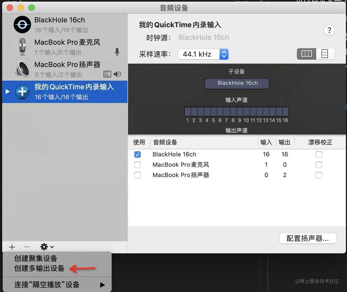Click the MacBook Pro扬声器 table row name
The image size is (347, 292).
click(181, 175)
